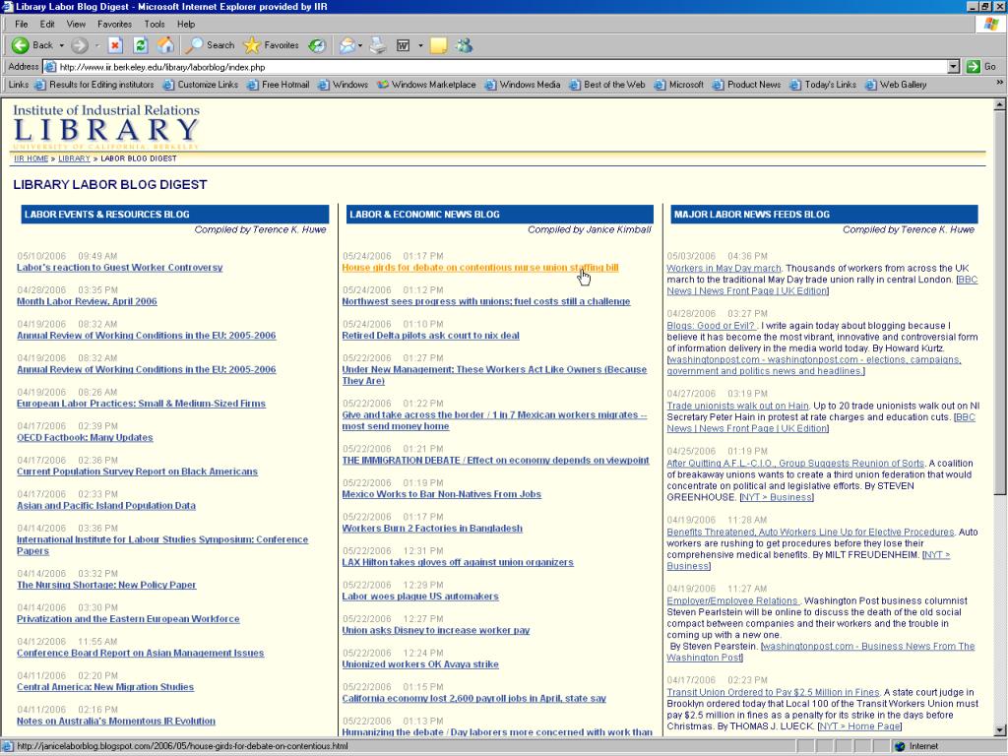Image resolution: width=1008 pixels, height=756 pixels.
Task: Open Central America: New Migration Studies link
Action: click(x=105, y=687)
